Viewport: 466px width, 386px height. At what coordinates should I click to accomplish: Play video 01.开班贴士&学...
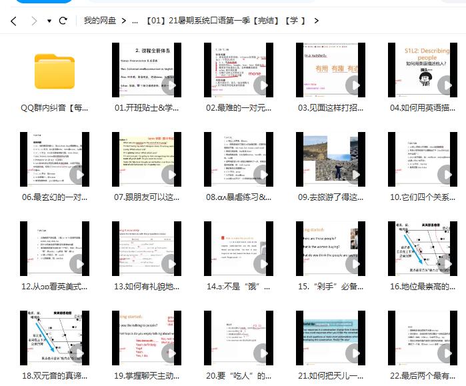(x=147, y=71)
